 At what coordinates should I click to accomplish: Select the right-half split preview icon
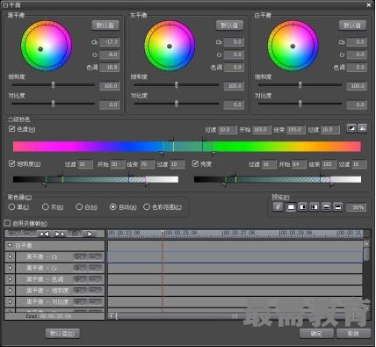pyautogui.click(x=315, y=207)
